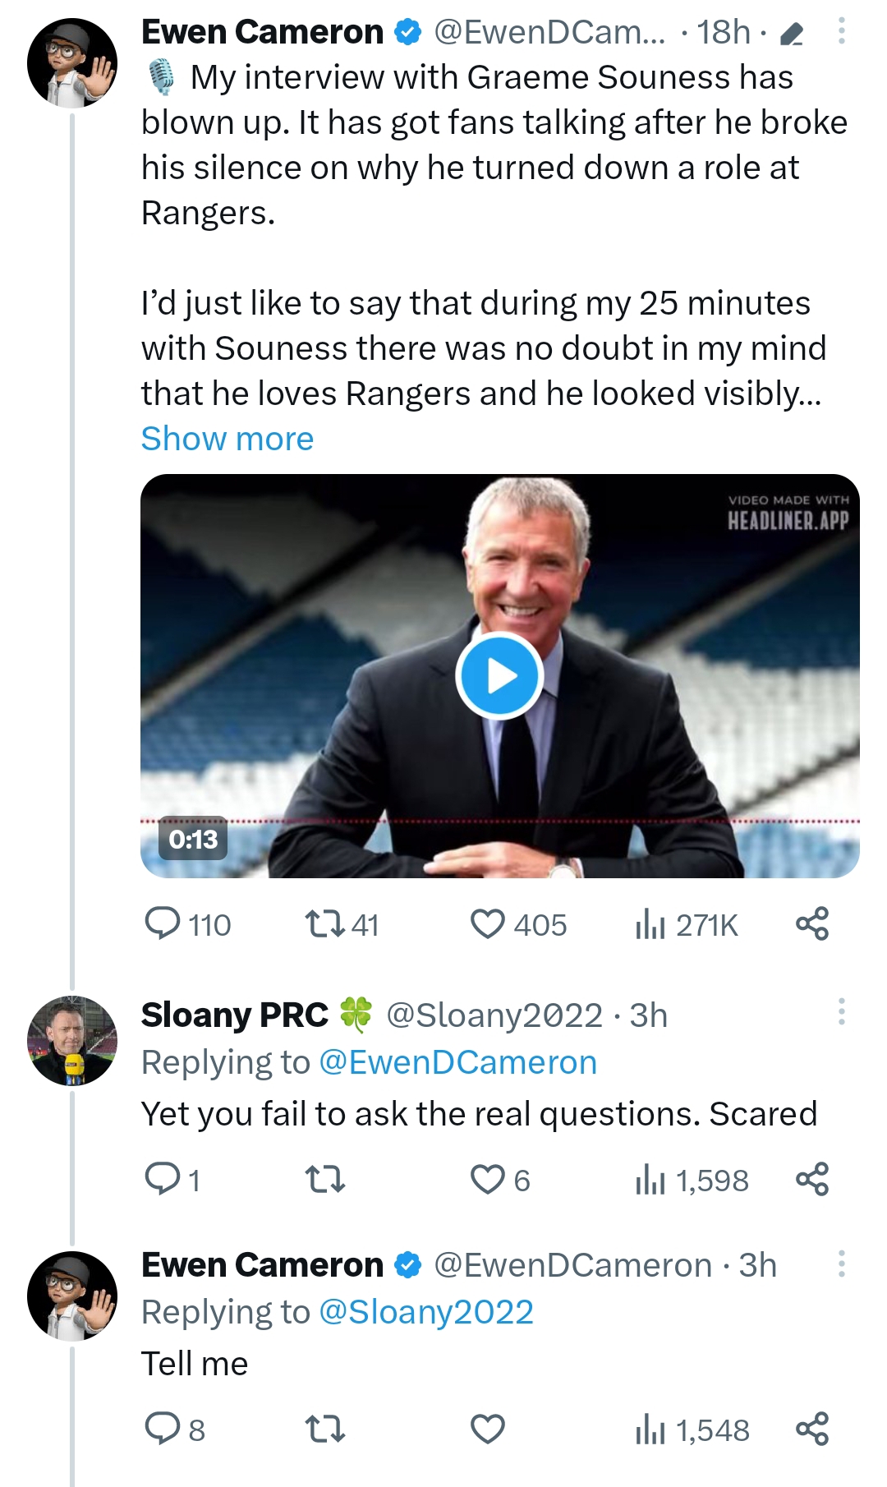Like the tweet with 405 likes
Image resolution: width=887 pixels, height=1487 pixels.
pyautogui.click(x=488, y=924)
